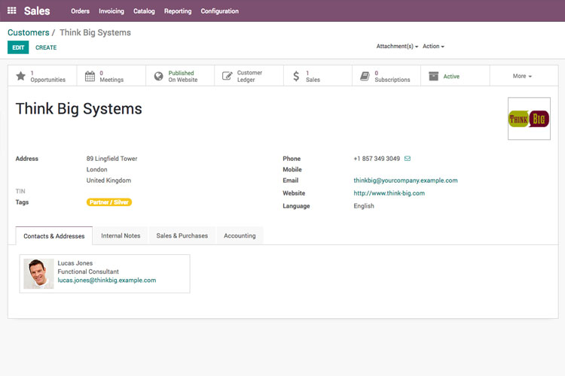This screenshot has height=376, width=565.
Task: Click the Meetings calendar icon
Action: coord(90,76)
